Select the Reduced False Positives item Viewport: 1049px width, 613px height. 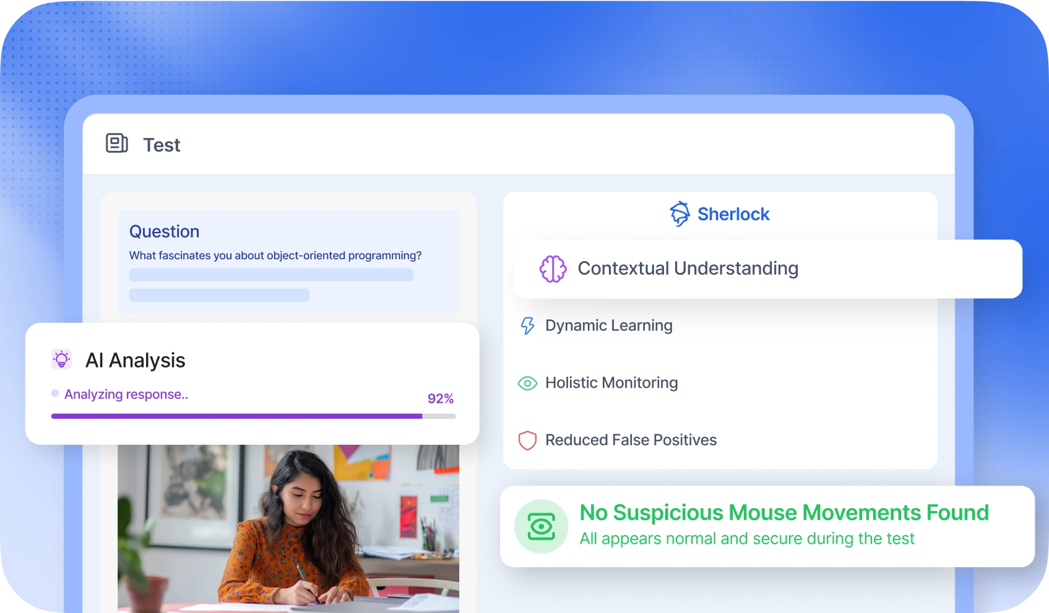pyautogui.click(x=618, y=440)
